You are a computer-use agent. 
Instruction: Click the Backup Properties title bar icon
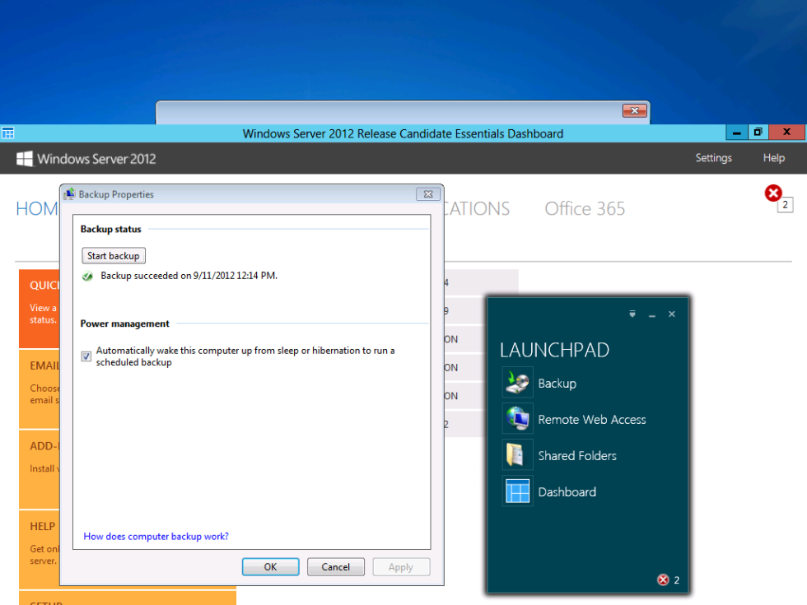point(71,194)
